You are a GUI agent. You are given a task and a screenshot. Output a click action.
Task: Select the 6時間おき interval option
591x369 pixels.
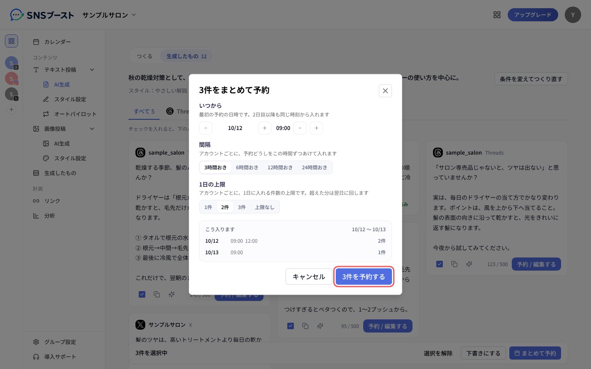click(247, 167)
